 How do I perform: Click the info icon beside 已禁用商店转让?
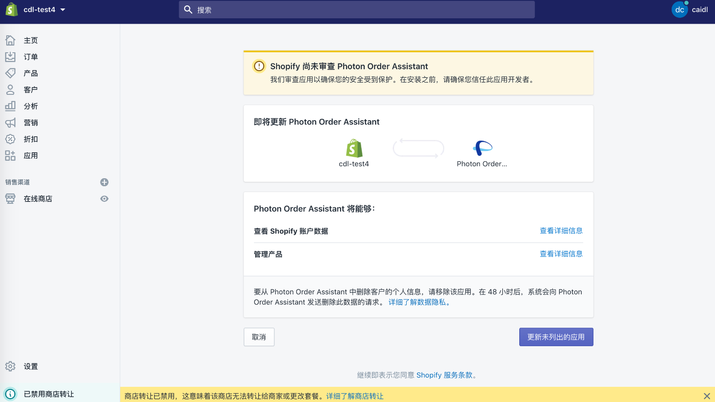(x=10, y=394)
